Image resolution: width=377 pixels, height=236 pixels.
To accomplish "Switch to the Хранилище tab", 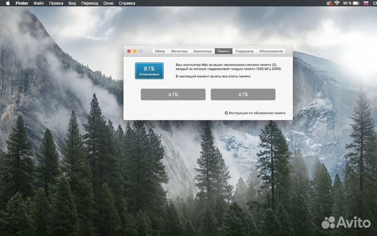I will pos(203,51).
